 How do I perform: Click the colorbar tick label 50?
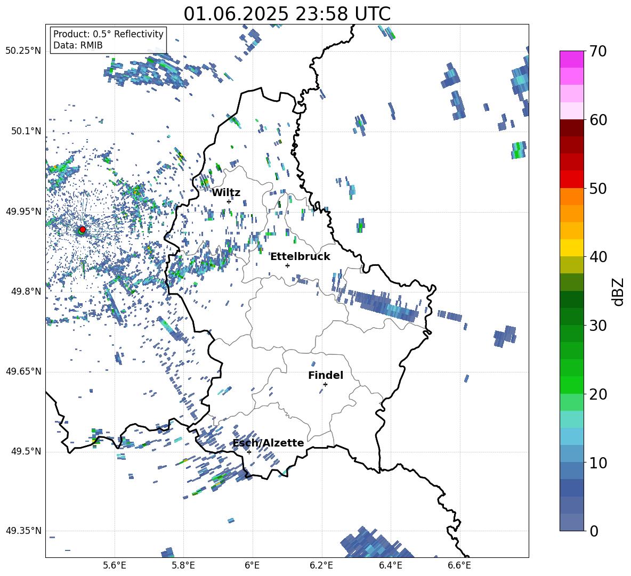click(x=597, y=188)
